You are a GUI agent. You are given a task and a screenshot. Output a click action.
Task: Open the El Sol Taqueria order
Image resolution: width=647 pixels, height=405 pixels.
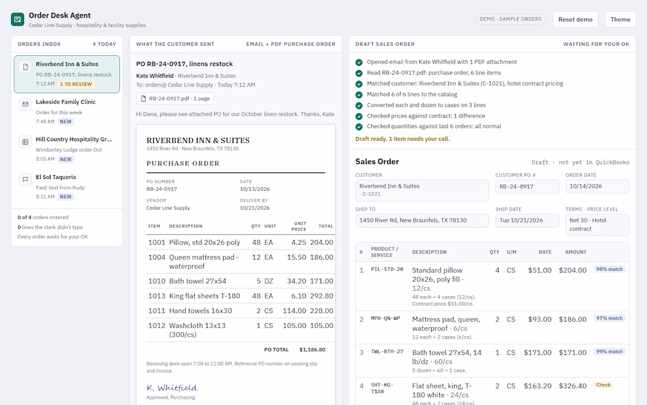tap(67, 187)
